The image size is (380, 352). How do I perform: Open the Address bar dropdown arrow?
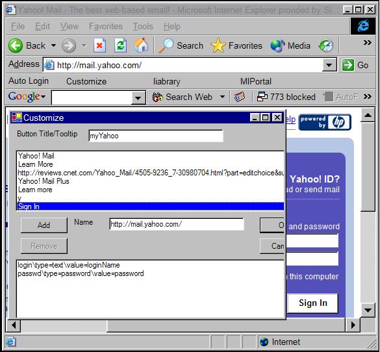tap(329, 65)
